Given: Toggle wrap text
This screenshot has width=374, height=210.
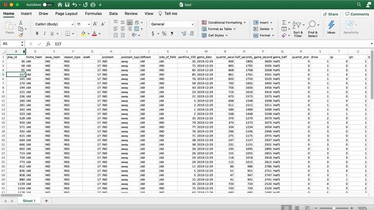Looking at the screenshot, I should [x=137, y=22].
